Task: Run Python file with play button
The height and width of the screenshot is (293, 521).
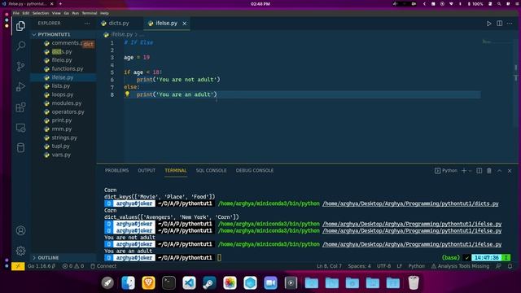Action: pyautogui.click(x=488, y=24)
